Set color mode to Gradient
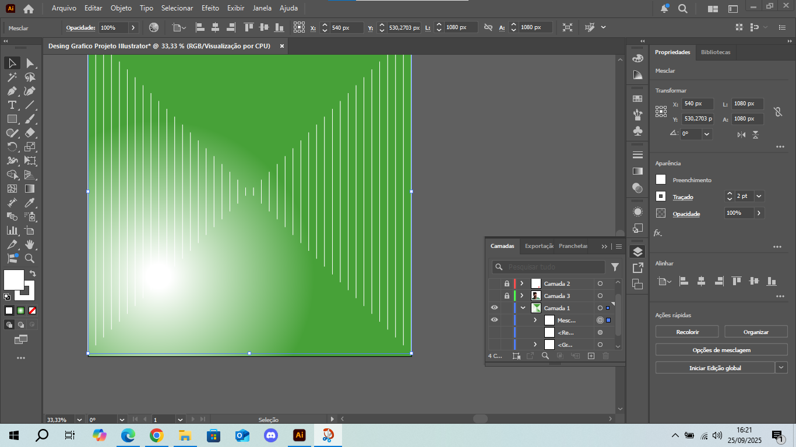 tap(20, 310)
